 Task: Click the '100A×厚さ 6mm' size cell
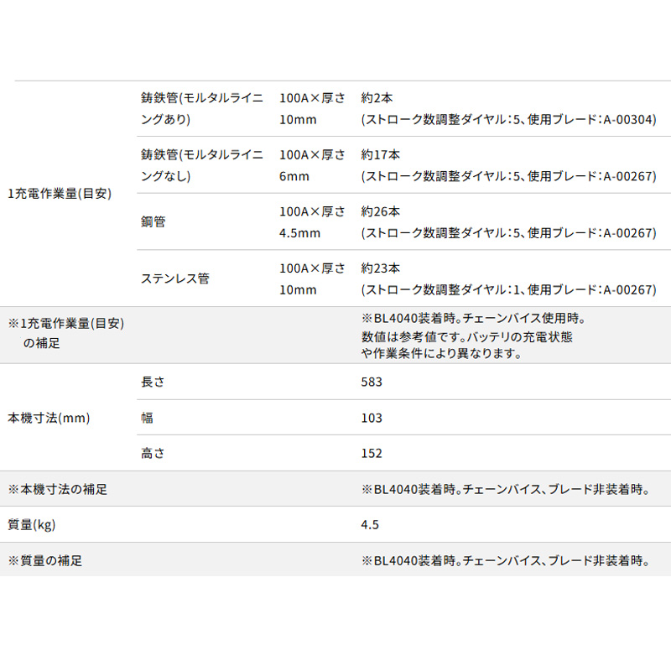(x=312, y=165)
